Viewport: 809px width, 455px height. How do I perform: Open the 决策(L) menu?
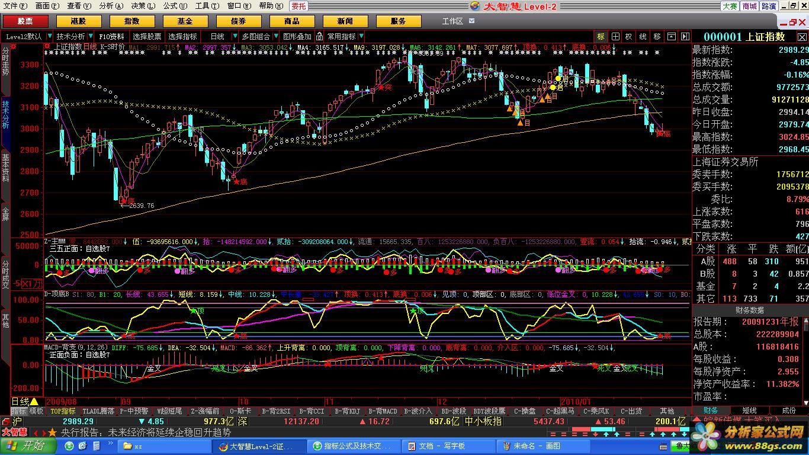pyautogui.click(x=143, y=6)
